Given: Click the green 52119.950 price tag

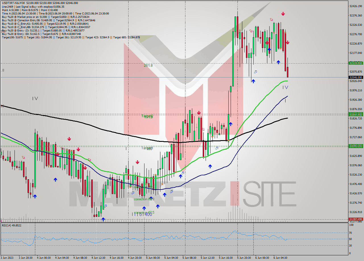Looking at the screenshot, I should pyautogui.click(x=355, y=63).
